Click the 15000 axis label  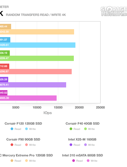[x=58, y=107]
